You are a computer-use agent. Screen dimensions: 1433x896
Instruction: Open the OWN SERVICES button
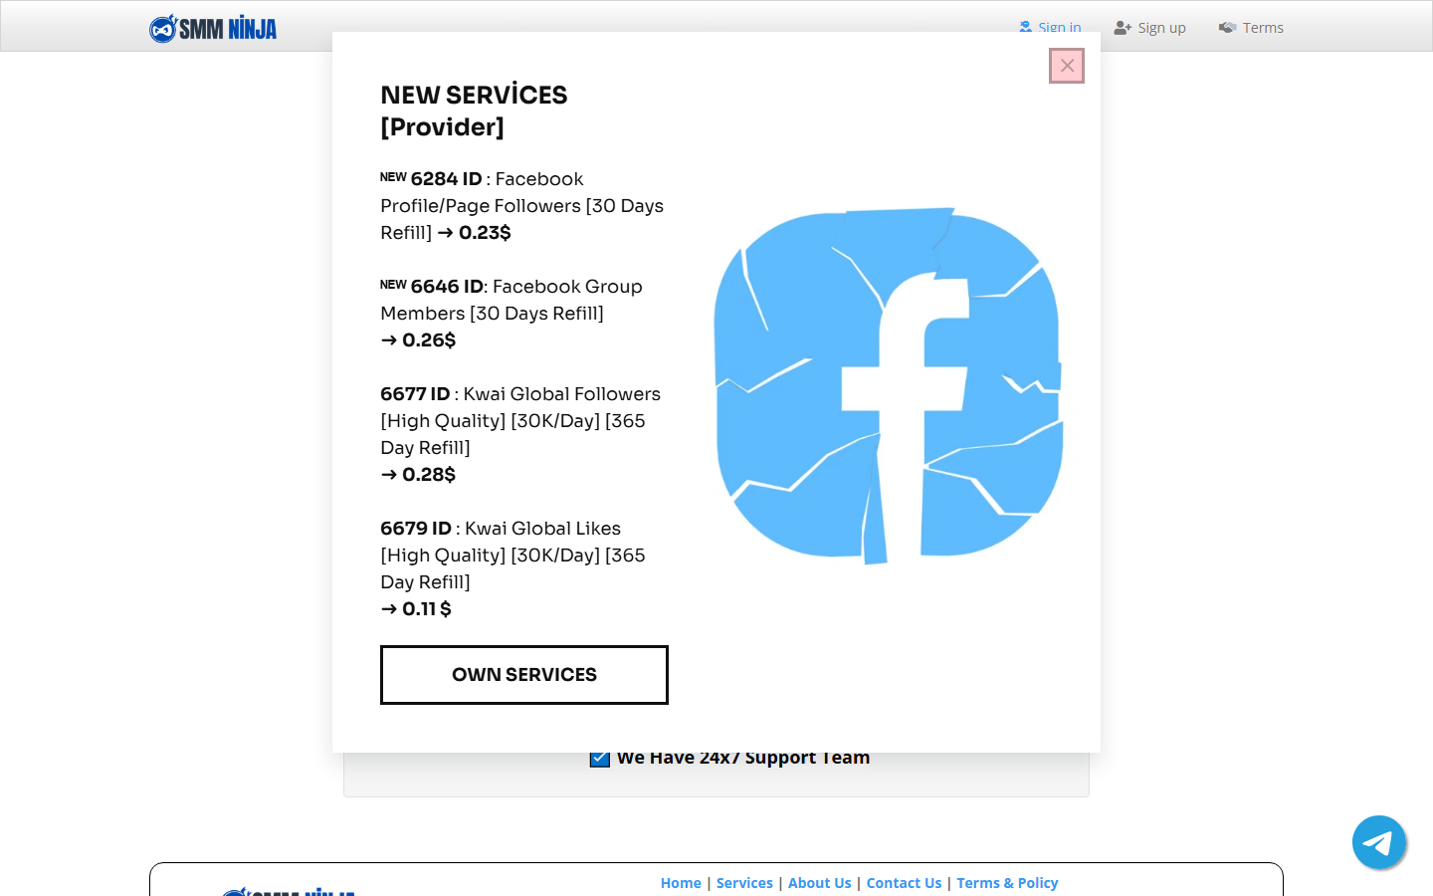tap(524, 675)
